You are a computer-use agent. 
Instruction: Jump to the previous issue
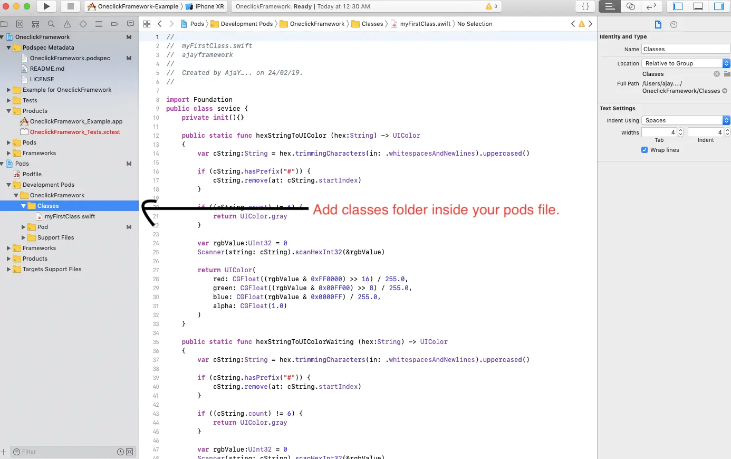(x=573, y=24)
